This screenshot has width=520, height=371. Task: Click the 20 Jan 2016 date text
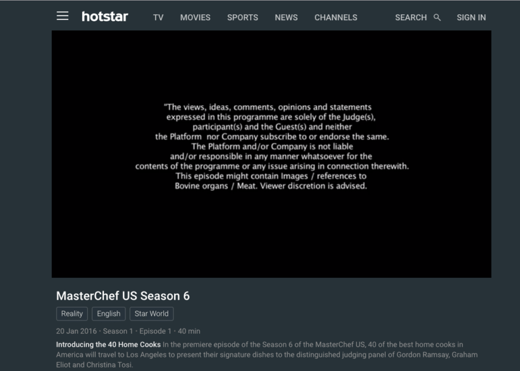pyautogui.click(x=76, y=331)
